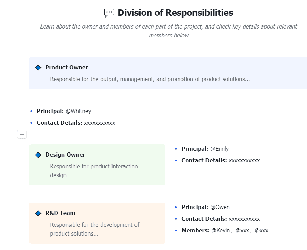Click the R&D Team heading text

point(60,213)
